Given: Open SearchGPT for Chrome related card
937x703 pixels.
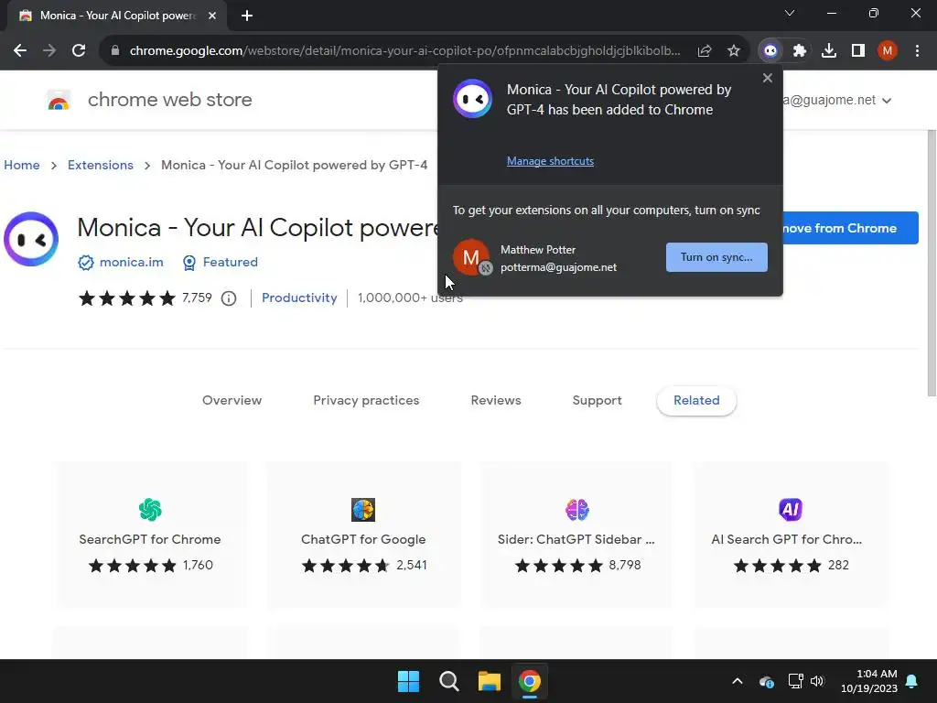Looking at the screenshot, I should point(150,534).
